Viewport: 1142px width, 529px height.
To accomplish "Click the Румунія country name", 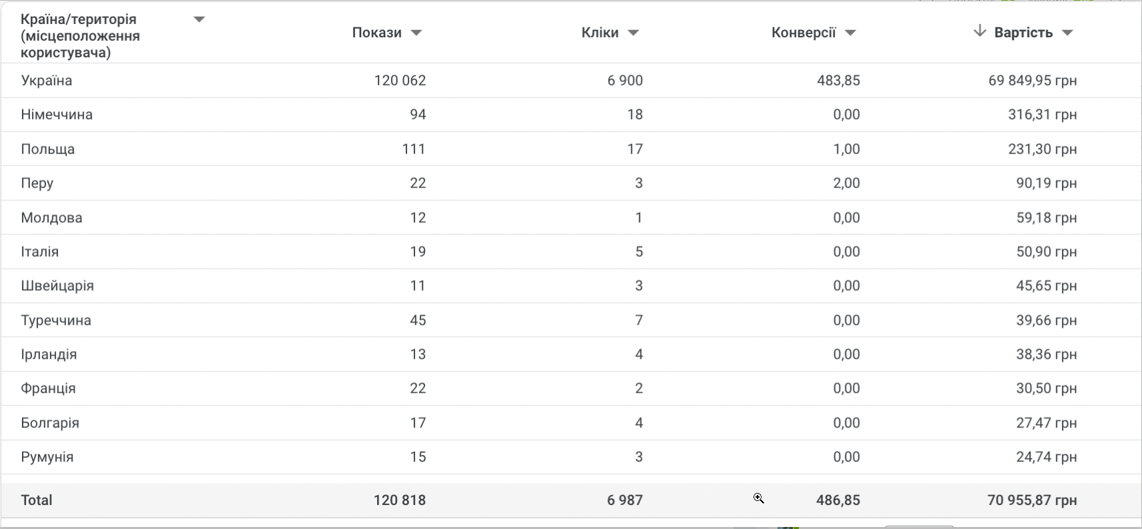I will 47,457.
